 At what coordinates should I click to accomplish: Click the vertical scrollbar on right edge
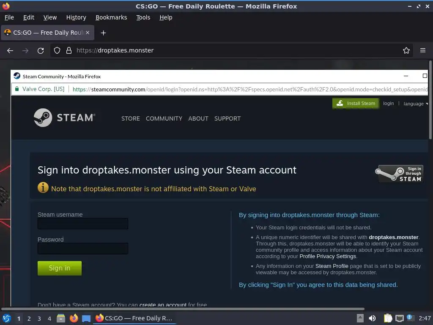[x=430, y=100]
